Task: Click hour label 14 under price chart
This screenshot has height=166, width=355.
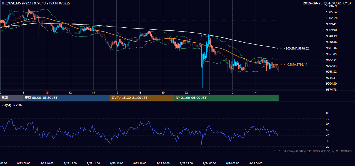Action: (x=93, y=93)
